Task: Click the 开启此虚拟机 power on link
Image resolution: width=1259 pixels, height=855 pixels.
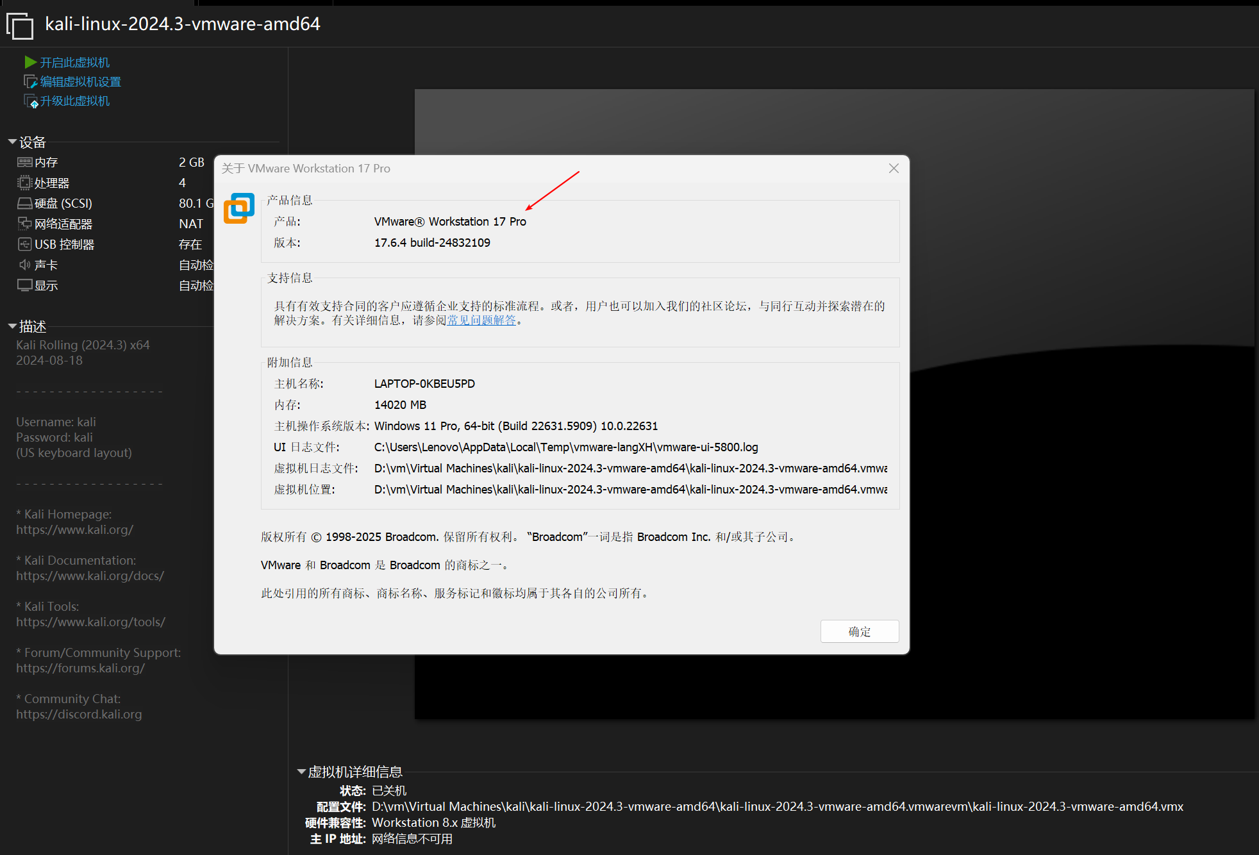Action: point(75,63)
